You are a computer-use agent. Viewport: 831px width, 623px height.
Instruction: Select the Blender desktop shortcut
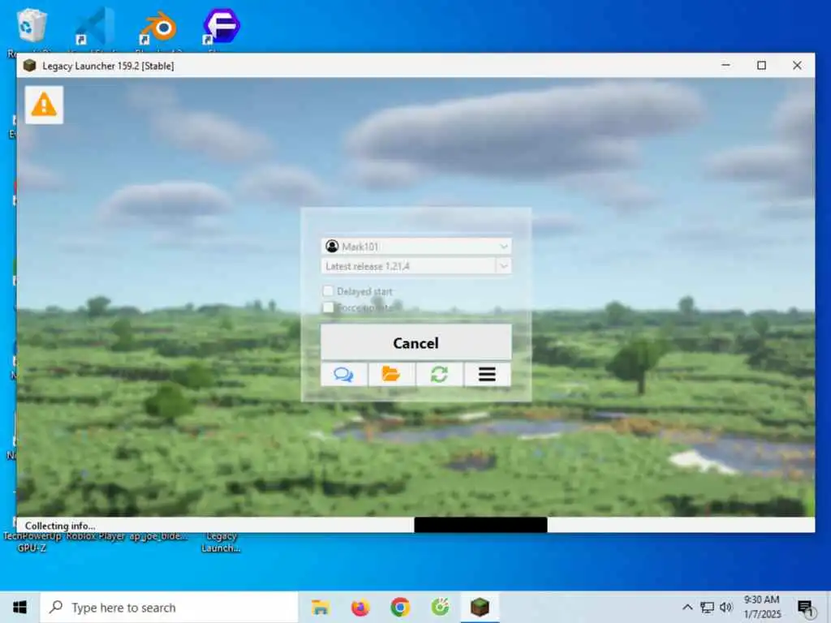[x=158, y=27]
